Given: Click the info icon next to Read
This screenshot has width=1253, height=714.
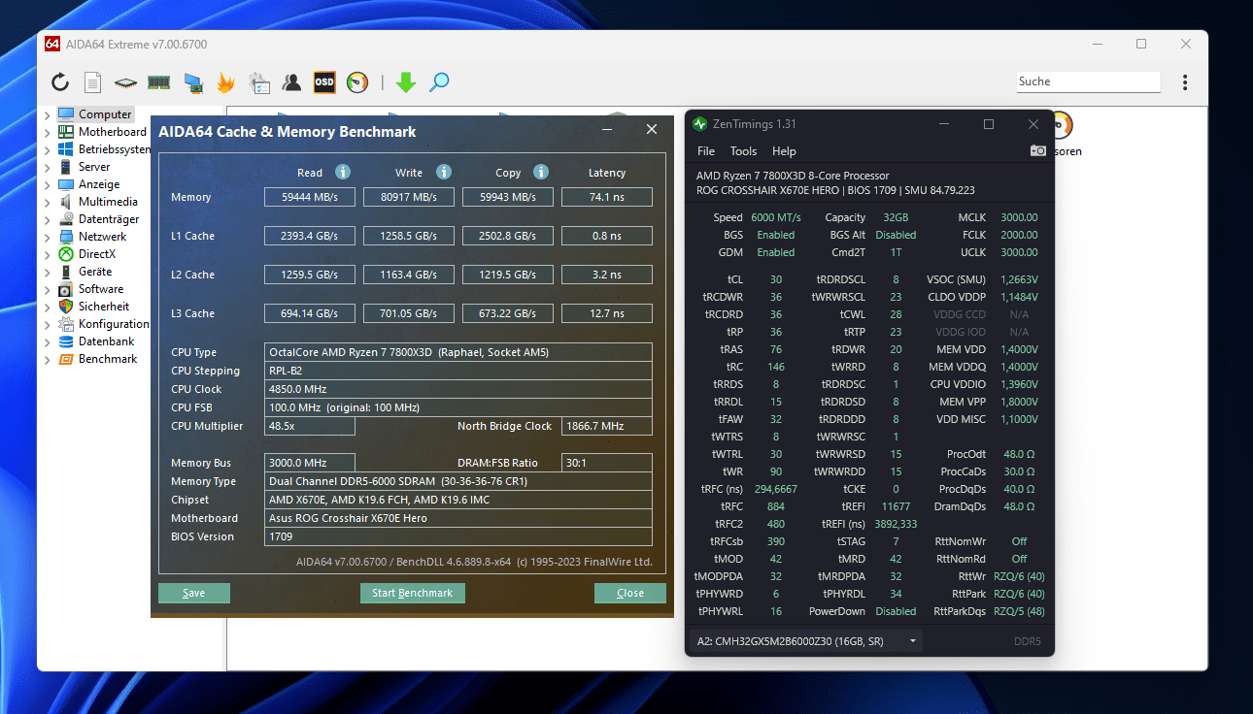Looking at the screenshot, I should pos(342,172).
